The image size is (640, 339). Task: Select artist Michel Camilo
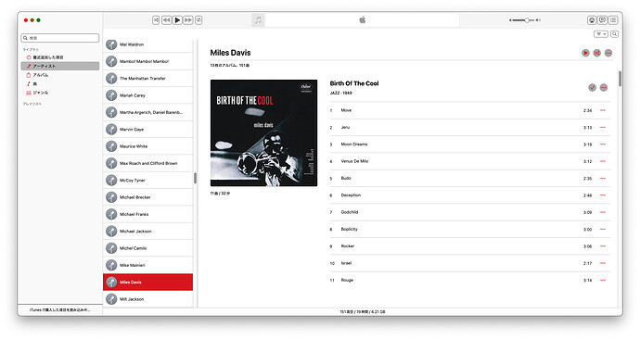pos(147,248)
